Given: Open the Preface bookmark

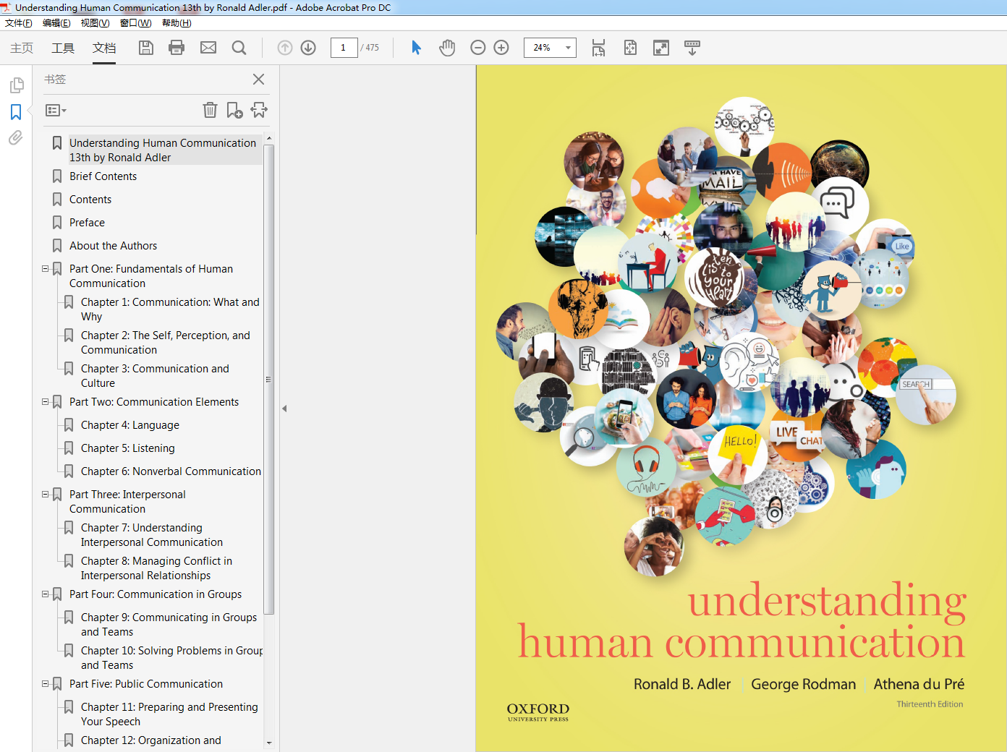Looking at the screenshot, I should [x=87, y=223].
